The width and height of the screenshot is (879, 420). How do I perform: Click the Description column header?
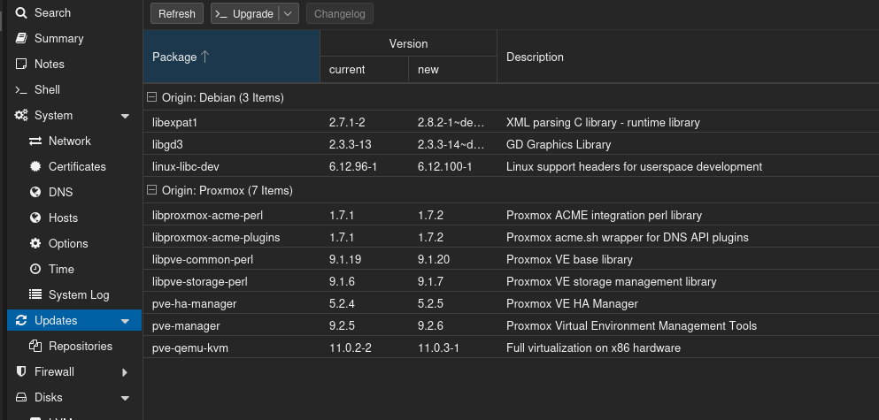pos(688,57)
